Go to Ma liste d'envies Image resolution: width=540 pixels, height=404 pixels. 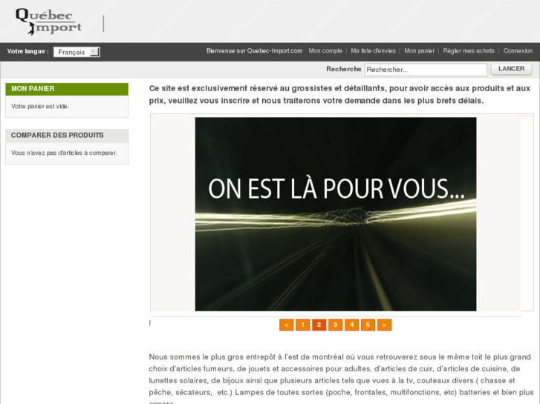point(373,51)
